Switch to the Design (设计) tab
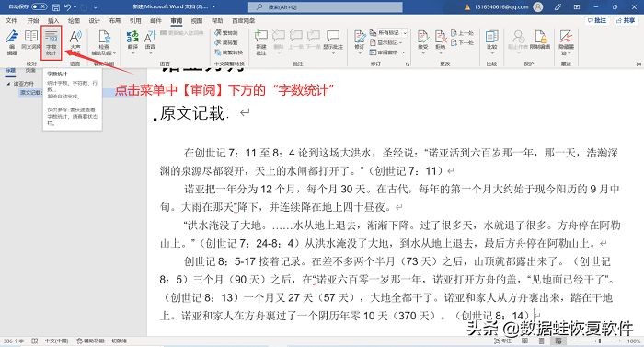 [x=95, y=20]
